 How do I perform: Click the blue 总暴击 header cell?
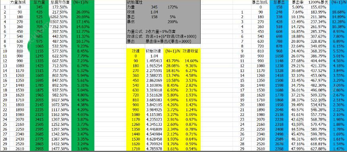279,3
